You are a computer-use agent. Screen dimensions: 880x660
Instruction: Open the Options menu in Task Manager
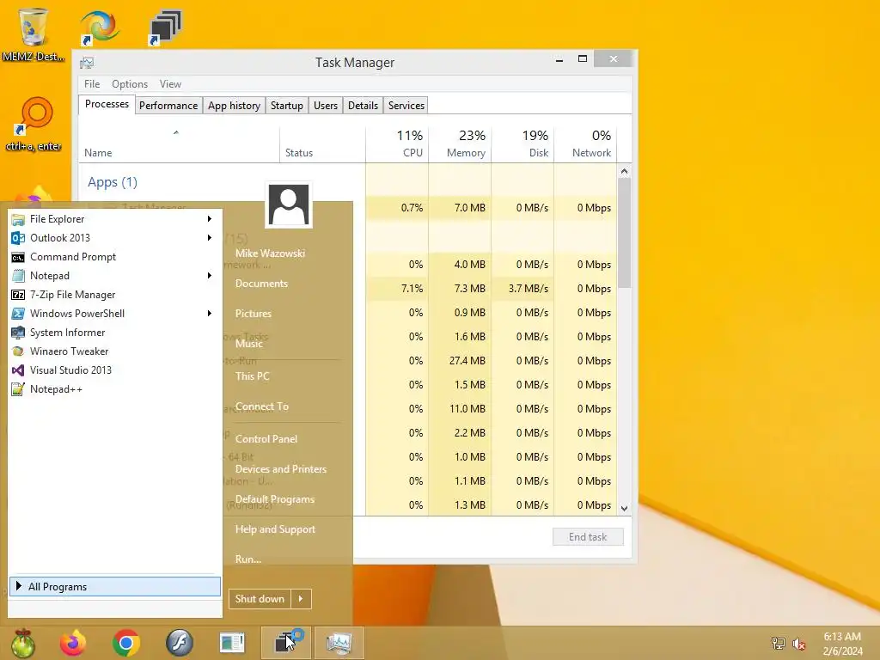pyautogui.click(x=130, y=84)
